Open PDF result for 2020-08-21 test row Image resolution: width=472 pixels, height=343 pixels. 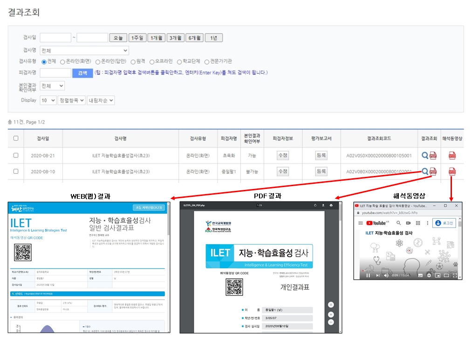pyautogui.click(x=433, y=155)
